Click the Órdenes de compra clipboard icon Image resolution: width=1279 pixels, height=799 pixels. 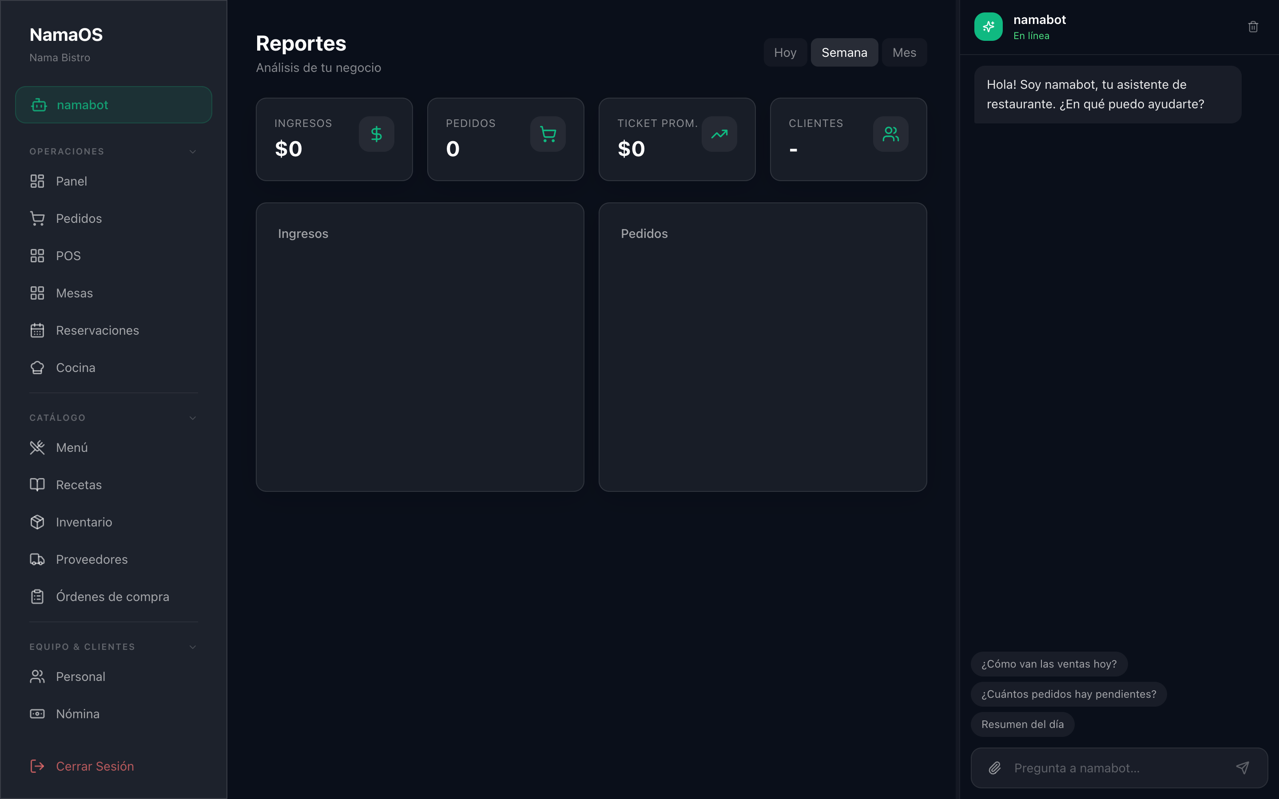37,597
